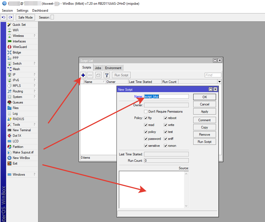The image size is (265, 222).
Task: Click the Apply button
Action: 204,112
